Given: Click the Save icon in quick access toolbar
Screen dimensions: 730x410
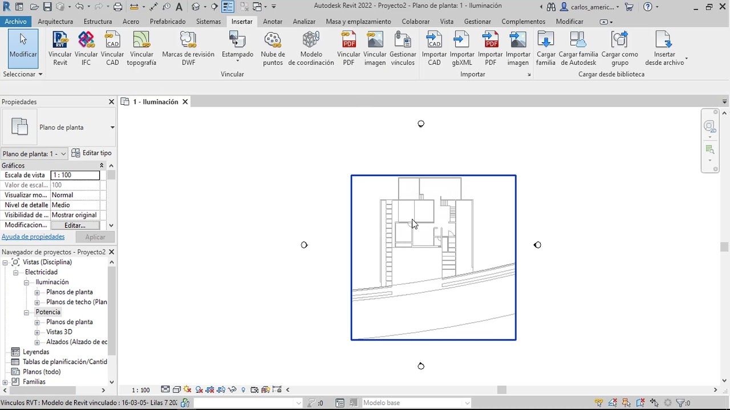Looking at the screenshot, I should (x=47, y=7).
